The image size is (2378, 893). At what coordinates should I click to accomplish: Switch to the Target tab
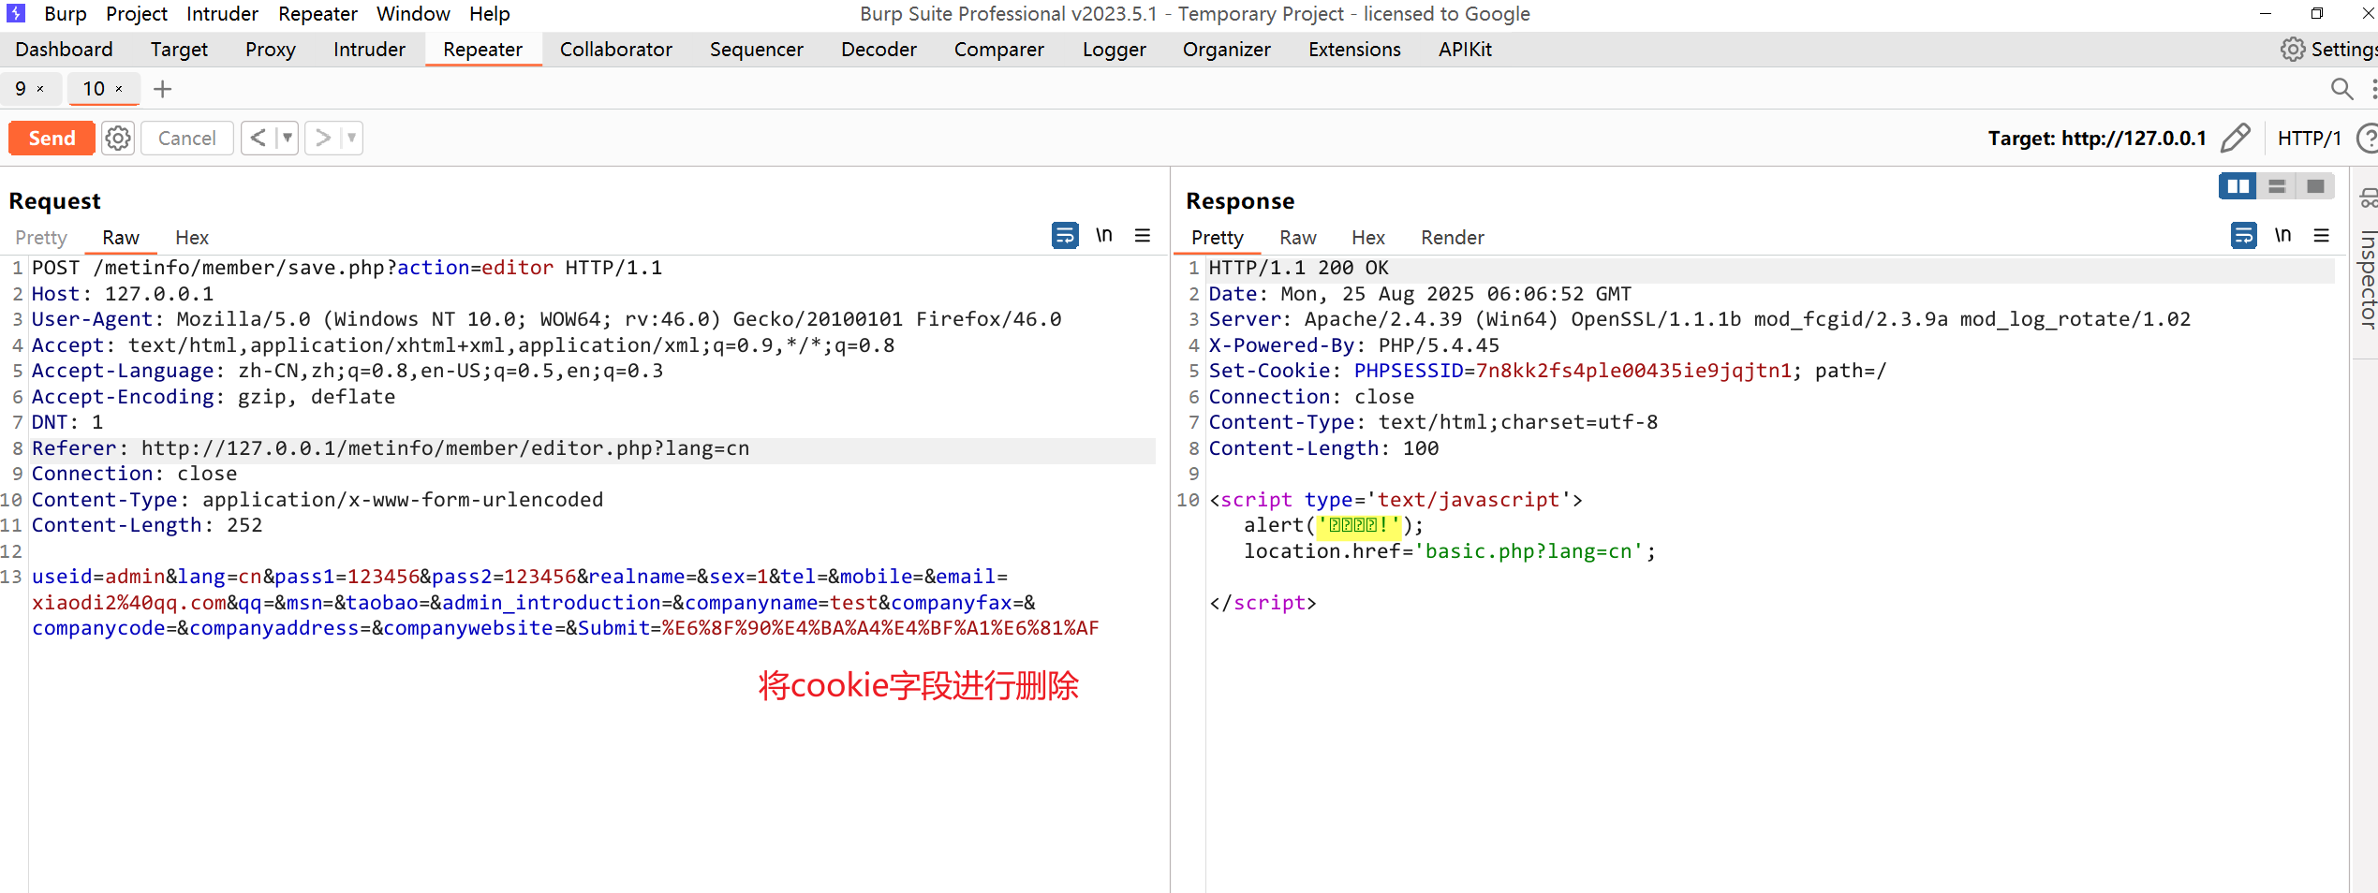[179, 50]
